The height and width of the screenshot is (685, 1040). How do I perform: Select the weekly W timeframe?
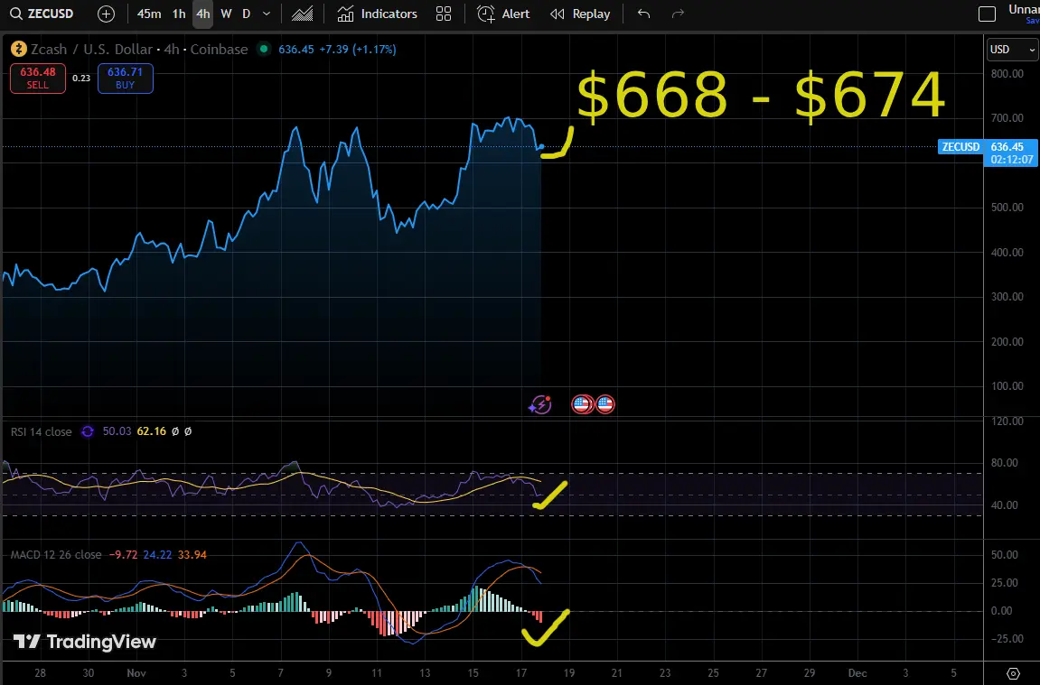[226, 14]
